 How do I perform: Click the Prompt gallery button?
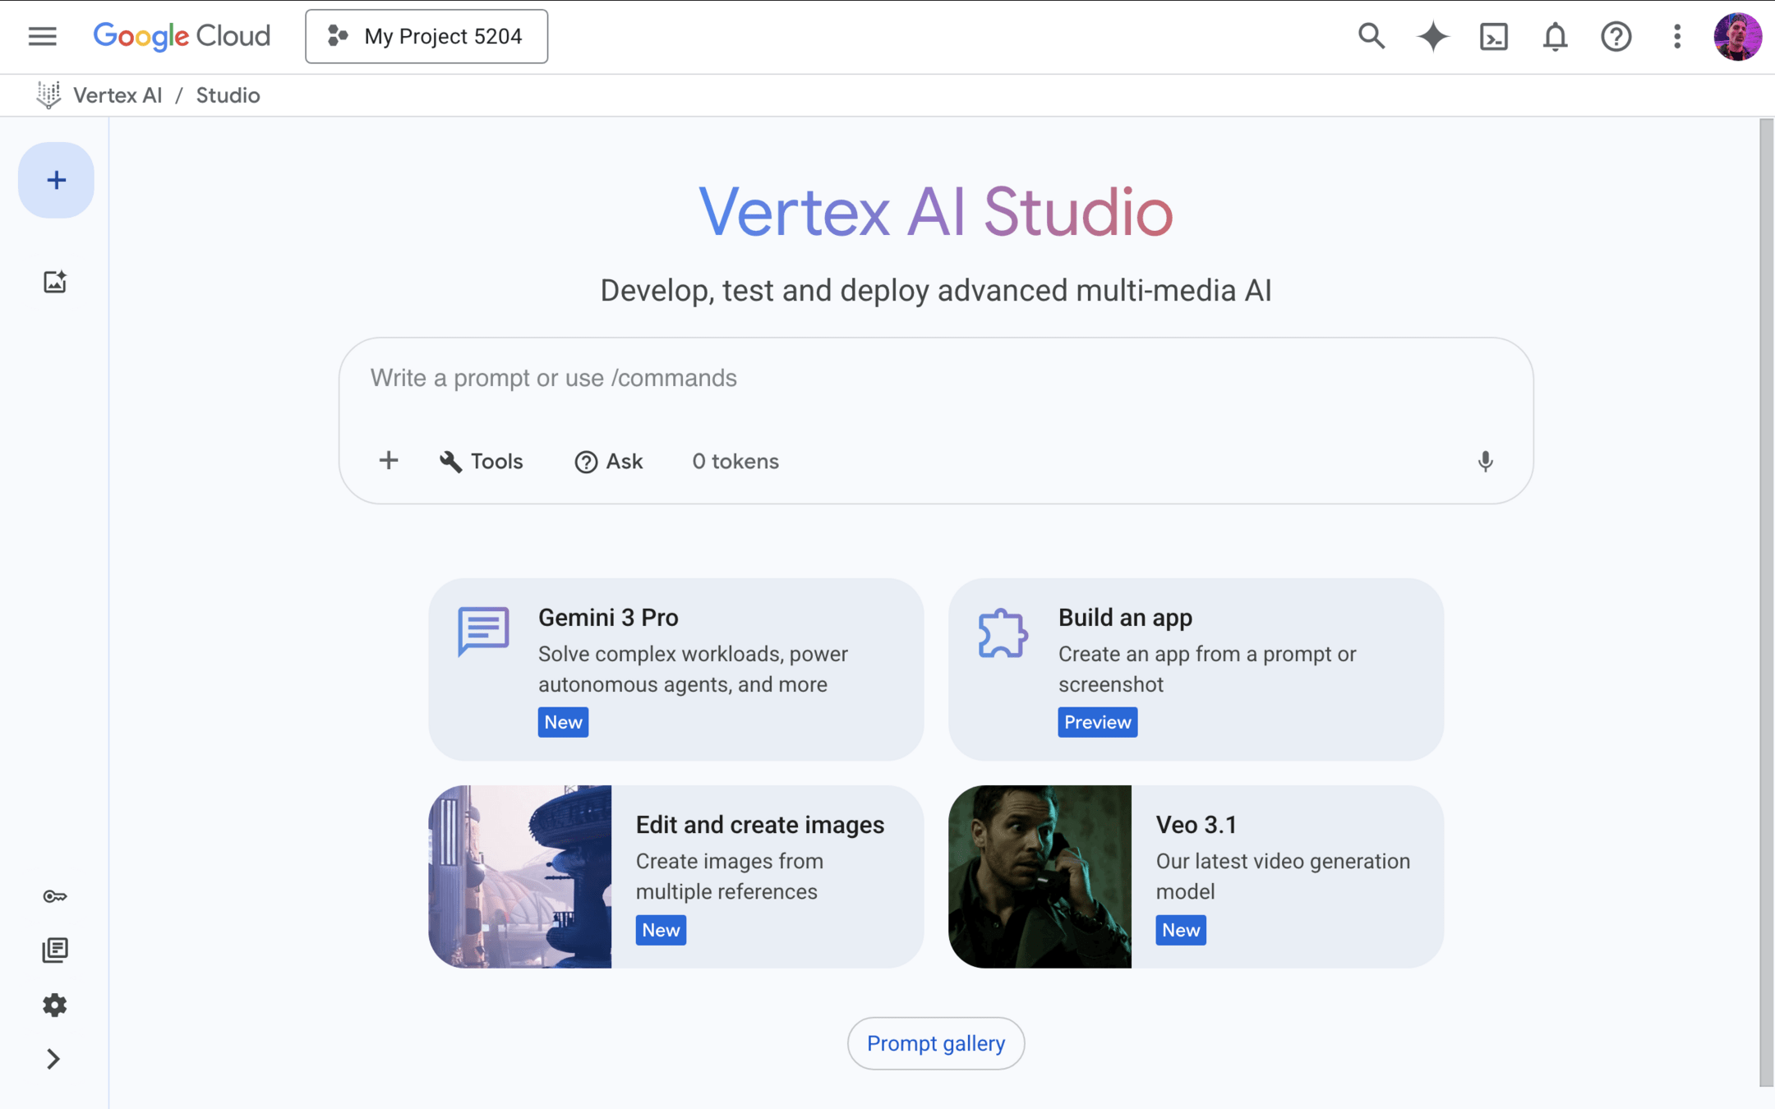935,1043
